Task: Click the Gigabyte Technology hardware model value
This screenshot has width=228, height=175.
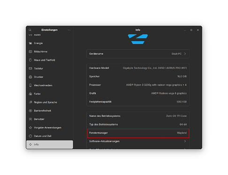Action: pos(155,68)
